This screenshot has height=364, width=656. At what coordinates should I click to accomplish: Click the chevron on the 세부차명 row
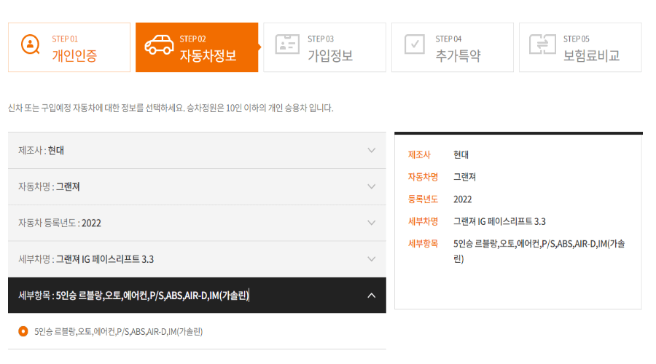coord(372,259)
